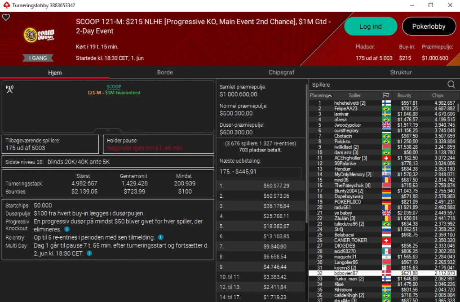The image size is (460, 302).
Task: Select player row DIOGDEB
Action: pos(382,246)
